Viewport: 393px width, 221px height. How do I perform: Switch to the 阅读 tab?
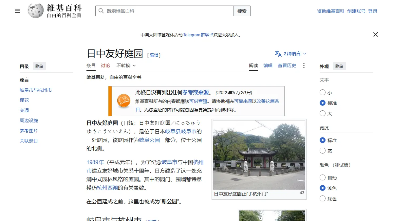click(x=253, y=65)
